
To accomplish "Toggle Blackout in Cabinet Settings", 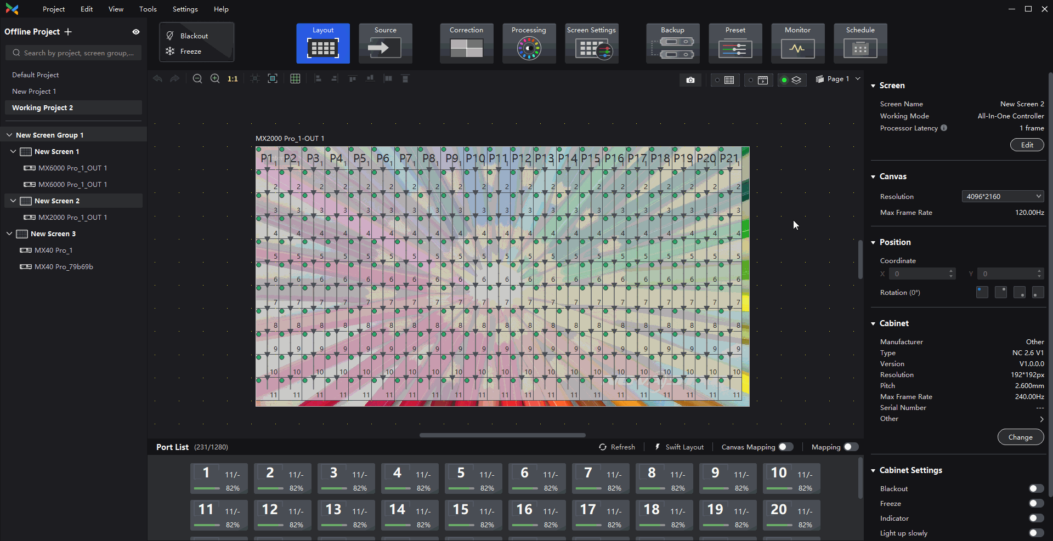I will (x=1035, y=488).
